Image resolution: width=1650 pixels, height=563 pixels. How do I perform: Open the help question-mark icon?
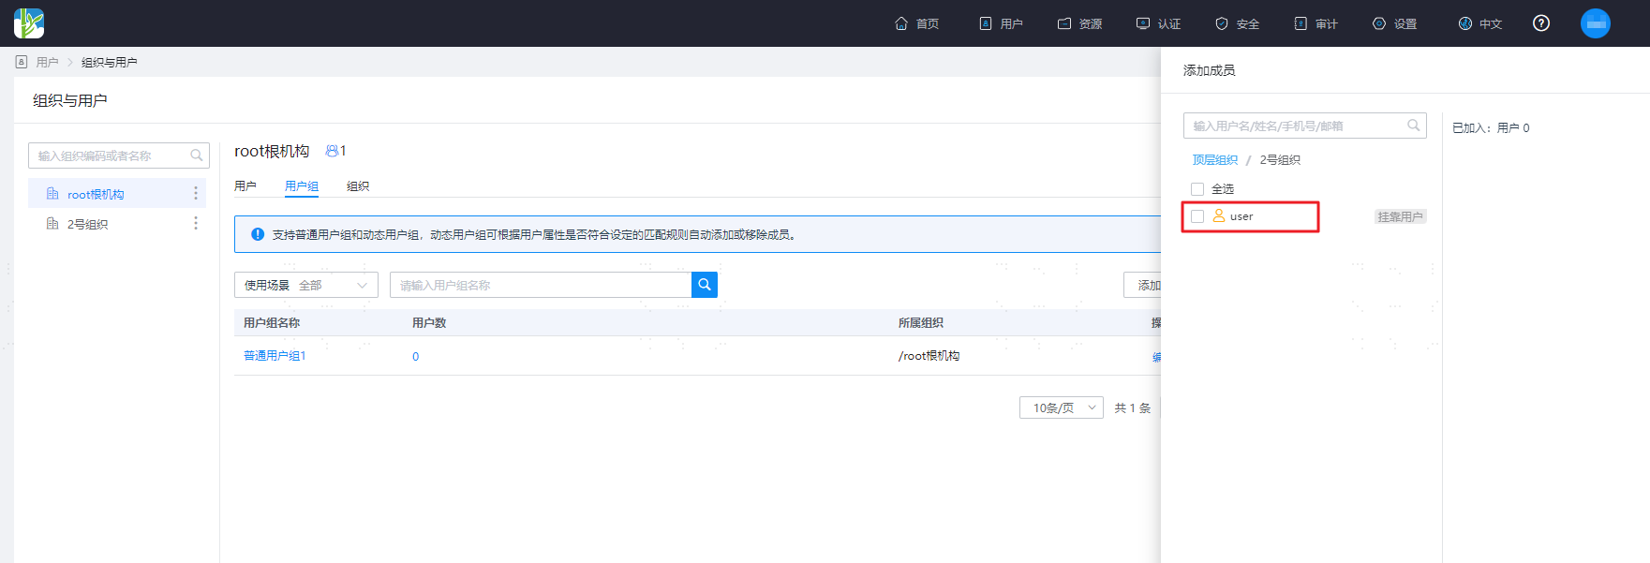(1540, 23)
